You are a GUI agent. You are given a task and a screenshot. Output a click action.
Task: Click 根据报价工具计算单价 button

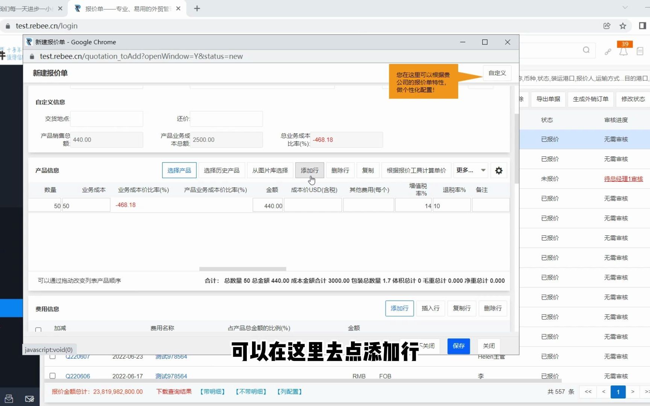(416, 170)
